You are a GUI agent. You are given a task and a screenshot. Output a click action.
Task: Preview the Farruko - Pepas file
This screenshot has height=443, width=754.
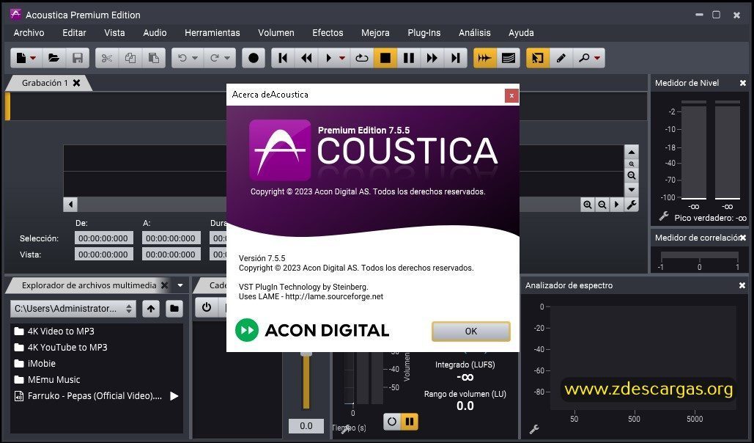click(174, 396)
